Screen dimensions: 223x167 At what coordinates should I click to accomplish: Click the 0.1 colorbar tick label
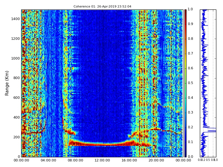coord(190,142)
